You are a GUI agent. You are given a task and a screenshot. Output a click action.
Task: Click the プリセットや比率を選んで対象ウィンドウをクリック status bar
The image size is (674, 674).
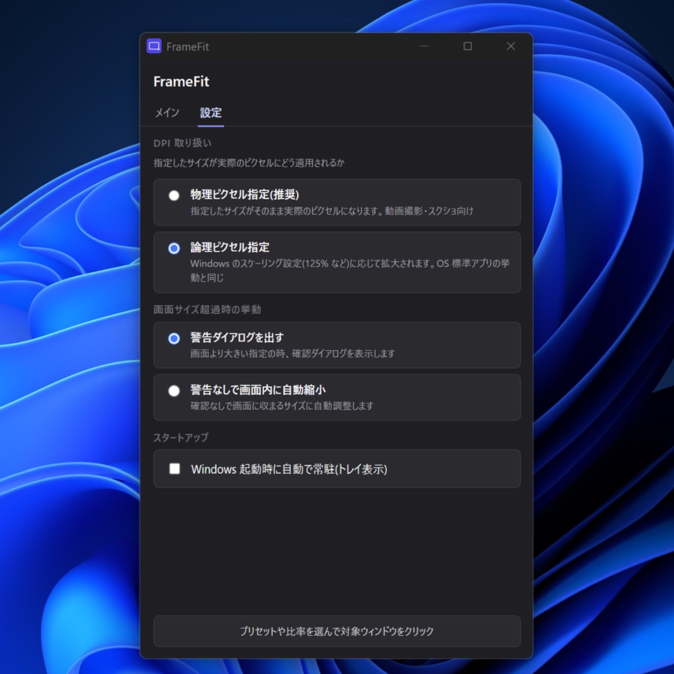point(337,631)
